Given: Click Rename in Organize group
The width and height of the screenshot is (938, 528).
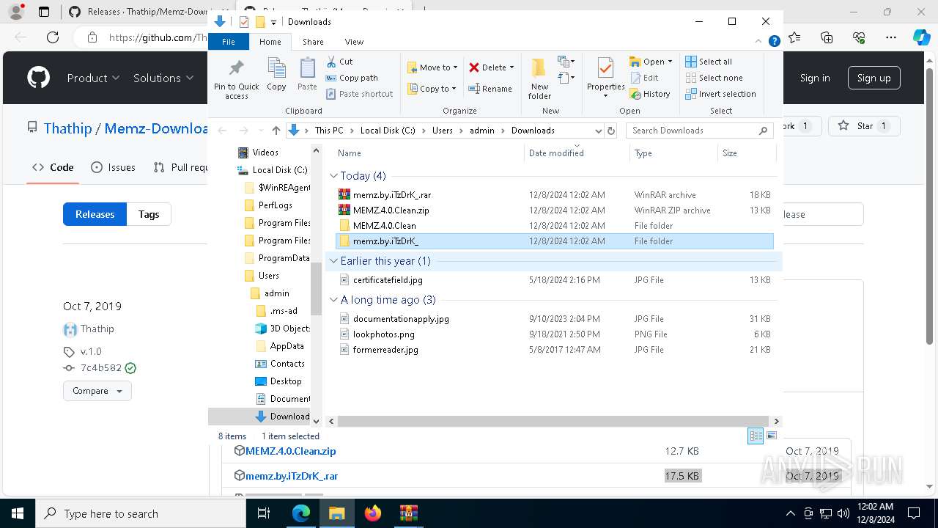Looking at the screenshot, I should (491, 89).
